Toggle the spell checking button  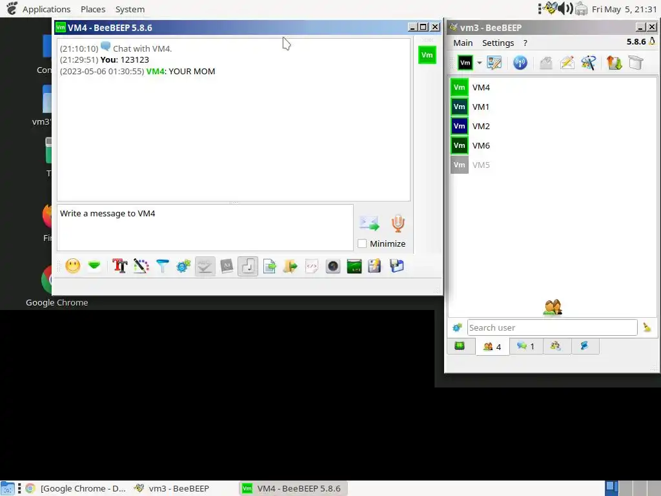[205, 266]
